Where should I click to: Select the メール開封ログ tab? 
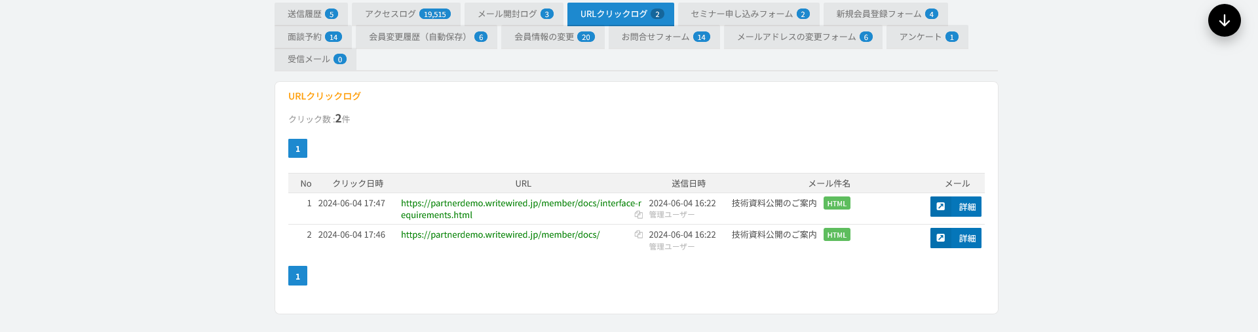click(514, 14)
